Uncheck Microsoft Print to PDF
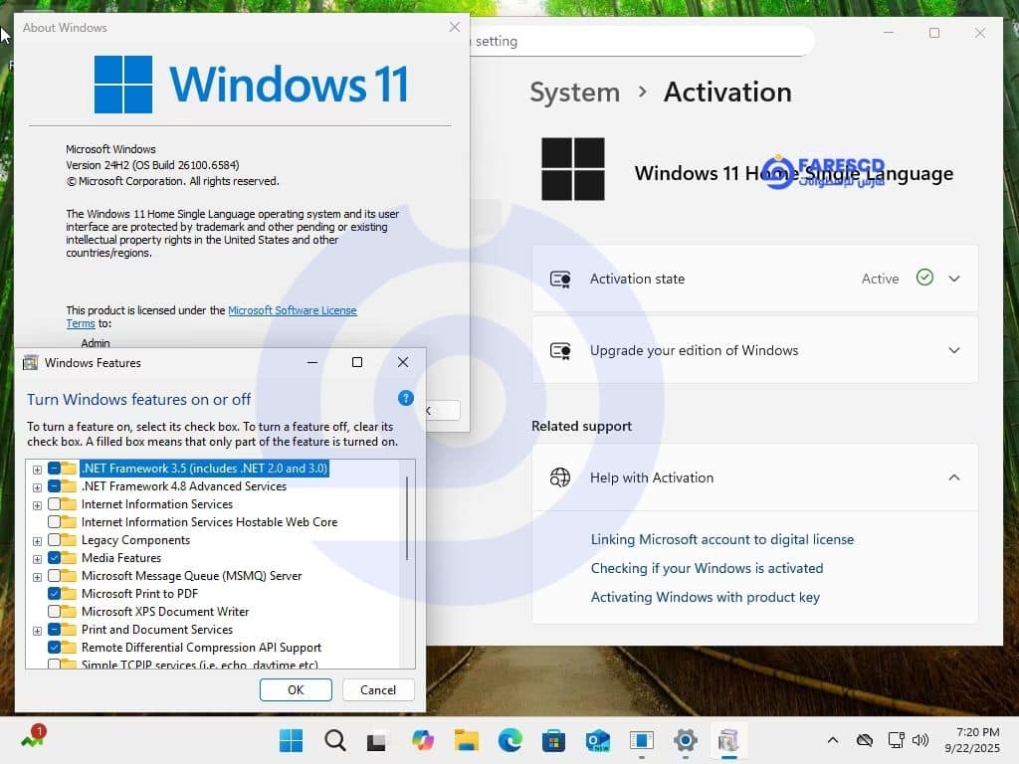The width and height of the screenshot is (1019, 764). point(55,594)
